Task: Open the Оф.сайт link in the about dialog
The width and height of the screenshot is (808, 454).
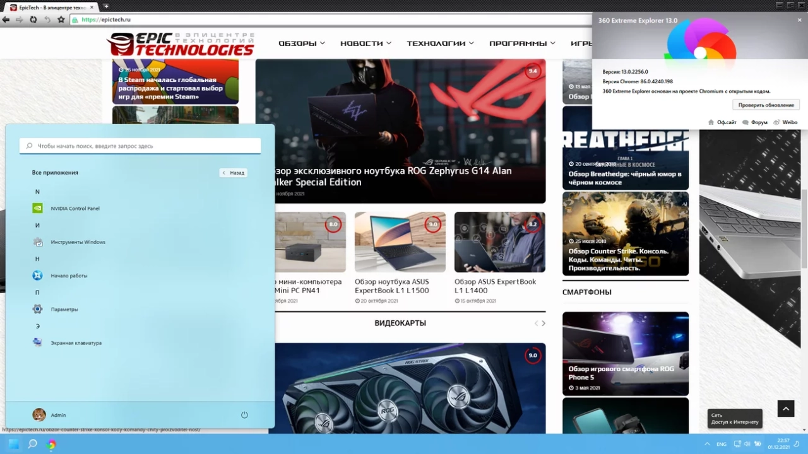Action: (x=722, y=122)
